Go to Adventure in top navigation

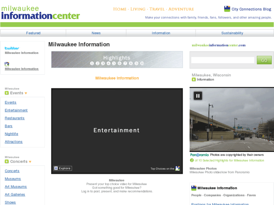(x=181, y=9)
